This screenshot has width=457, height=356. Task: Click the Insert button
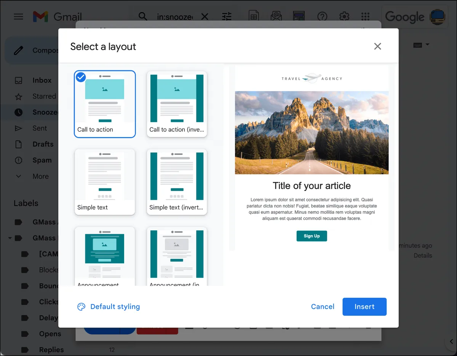[x=364, y=307]
